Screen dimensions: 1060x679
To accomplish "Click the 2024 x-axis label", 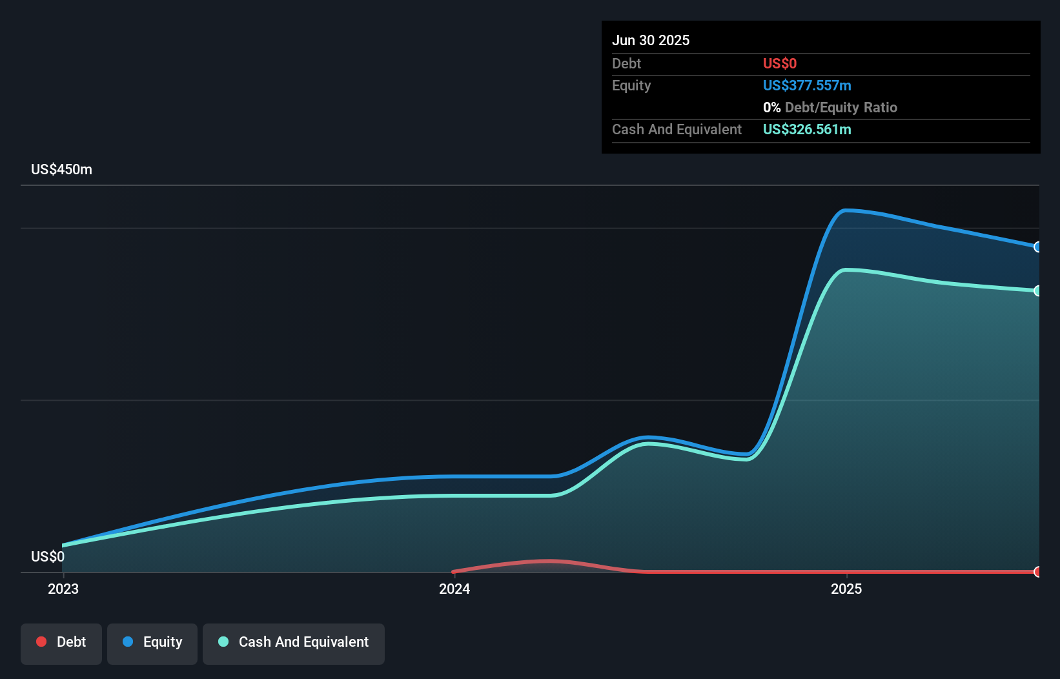I will [x=454, y=589].
